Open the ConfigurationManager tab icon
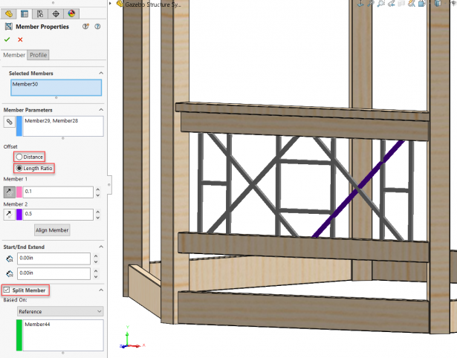This screenshot has width=457, height=358. click(x=39, y=13)
